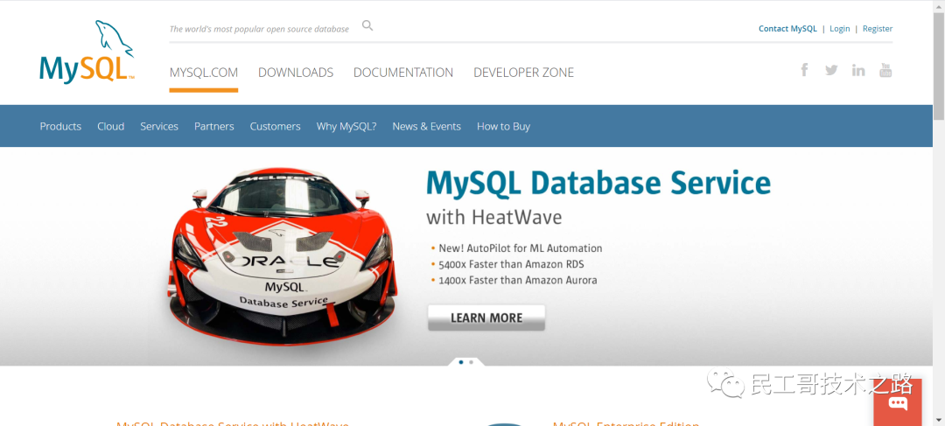Viewport: 945px width, 426px height.
Task: Click the search field placeholder text
Action: [x=259, y=29]
